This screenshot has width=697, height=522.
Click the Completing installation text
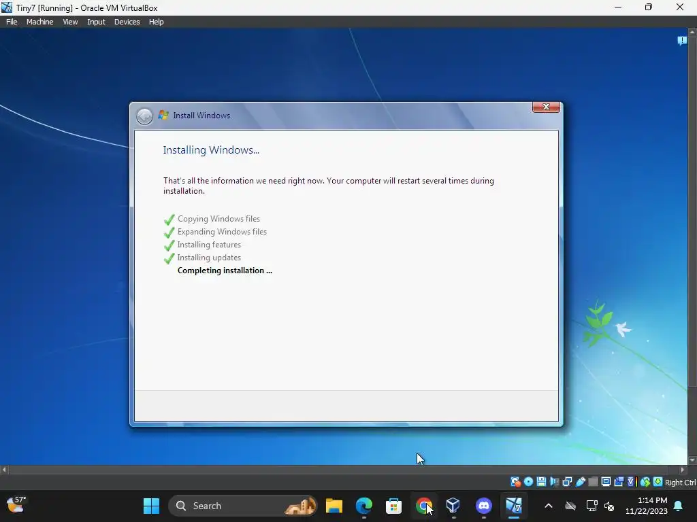coord(225,271)
